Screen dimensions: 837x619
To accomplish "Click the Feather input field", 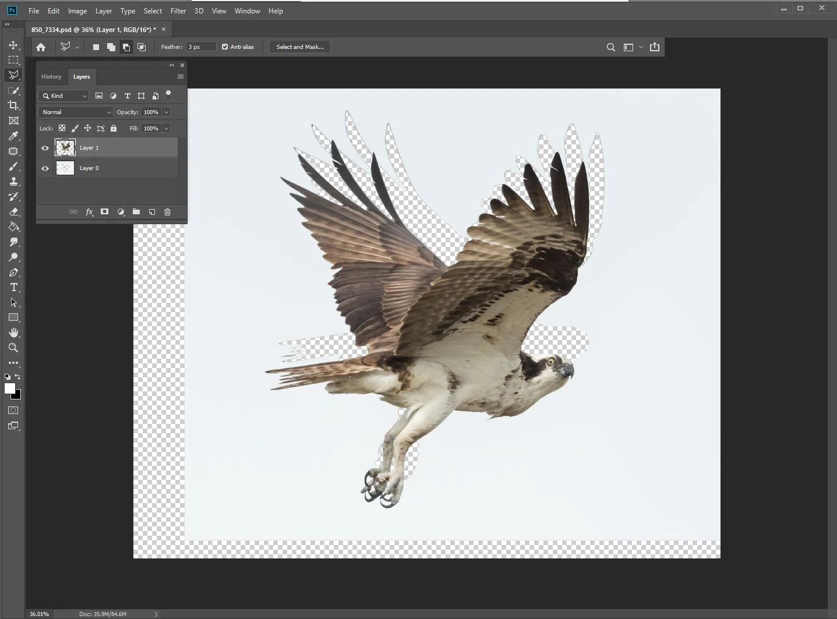I will [x=200, y=47].
